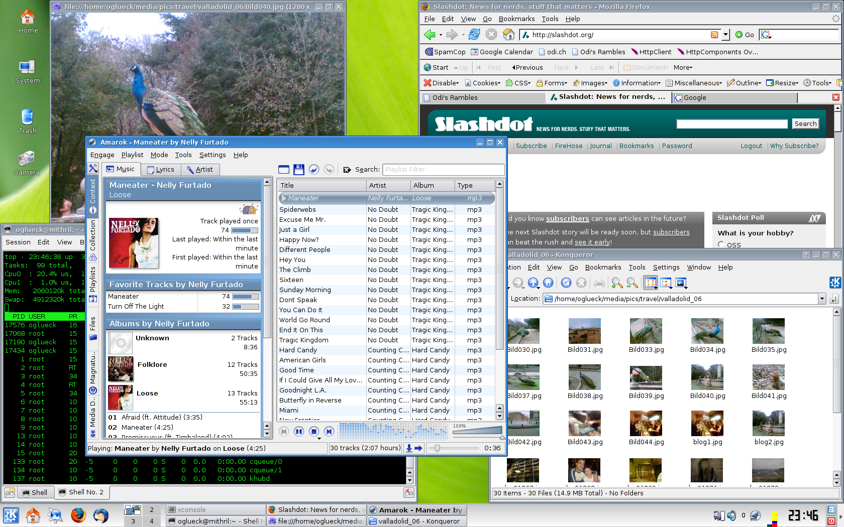Zoom out using Konqueror magnifier minus icon
Image resolution: width=844 pixels, height=527 pixels.
coord(632,283)
